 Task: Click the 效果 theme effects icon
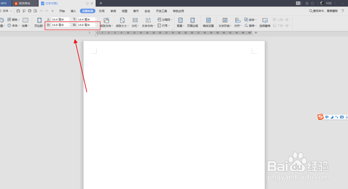[x=25, y=20]
